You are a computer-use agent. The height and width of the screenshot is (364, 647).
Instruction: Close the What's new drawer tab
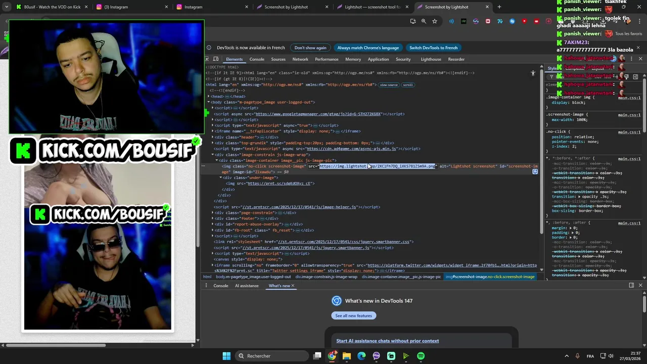[x=293, y=286]
